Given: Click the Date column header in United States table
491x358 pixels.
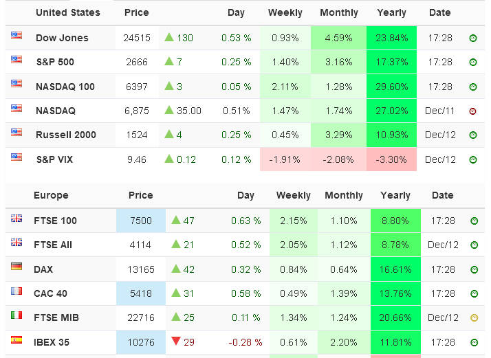Looking at the screenshot, I should tap(440, 12).
